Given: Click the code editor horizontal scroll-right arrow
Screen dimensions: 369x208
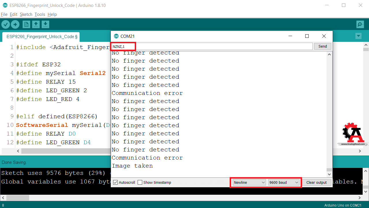Looking at the screenshot, I should click(x=359, y=151).
